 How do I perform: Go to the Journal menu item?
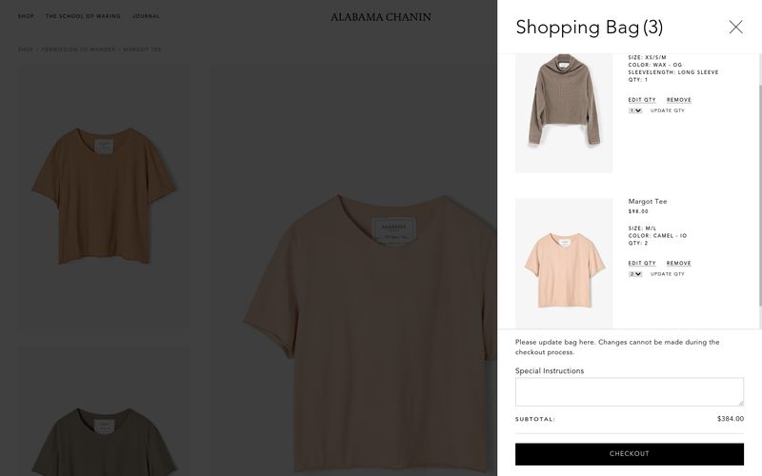[146, 16]
